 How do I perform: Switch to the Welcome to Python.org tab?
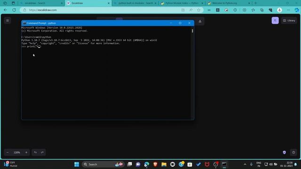[x=229, y=3]
